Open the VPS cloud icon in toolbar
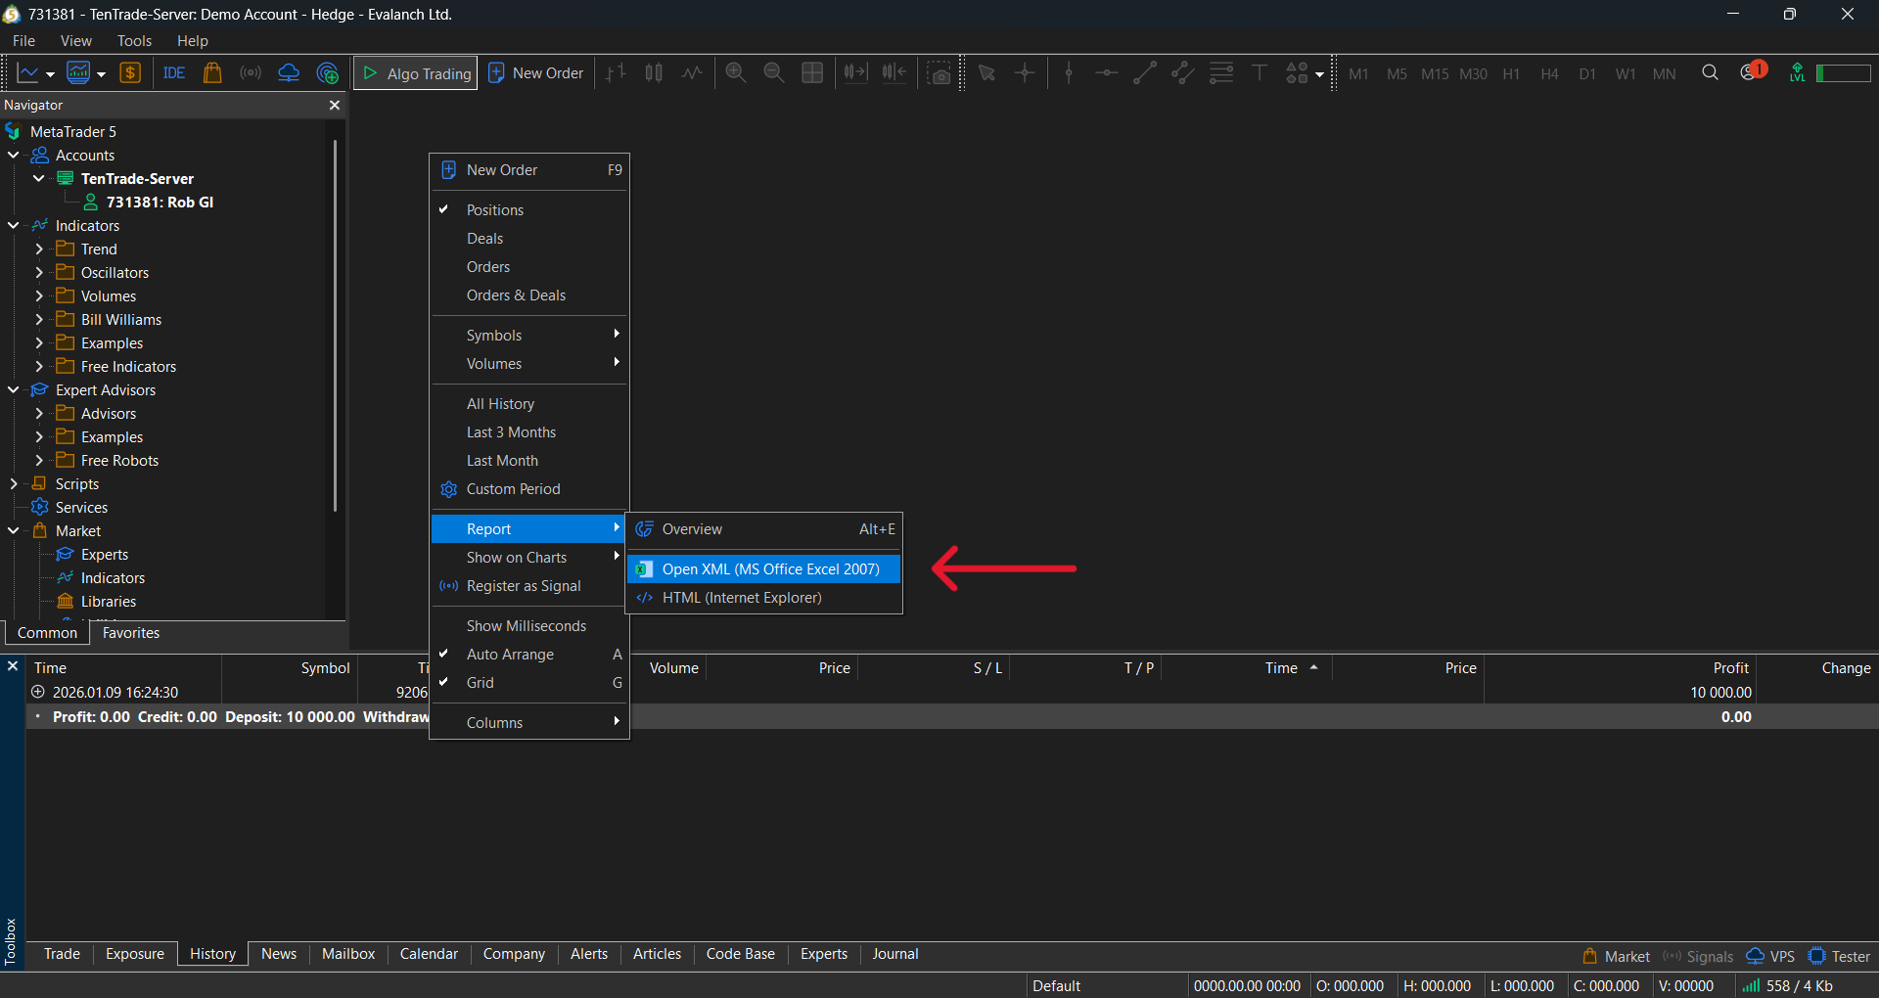Viewport: 1879px width, 998px height. pos(289,73)
